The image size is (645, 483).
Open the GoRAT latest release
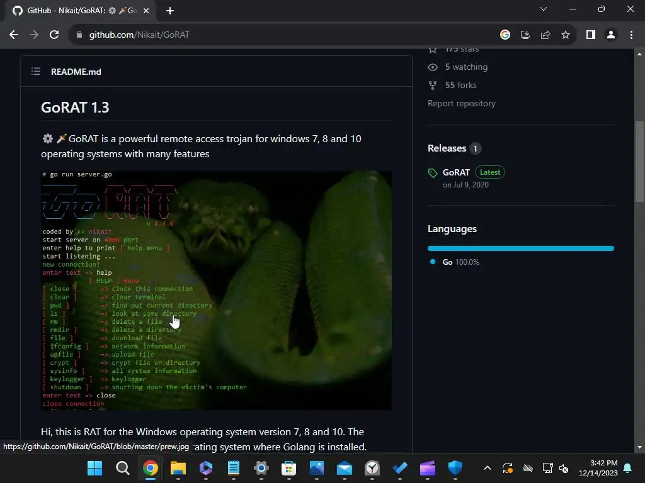[456, 172]
